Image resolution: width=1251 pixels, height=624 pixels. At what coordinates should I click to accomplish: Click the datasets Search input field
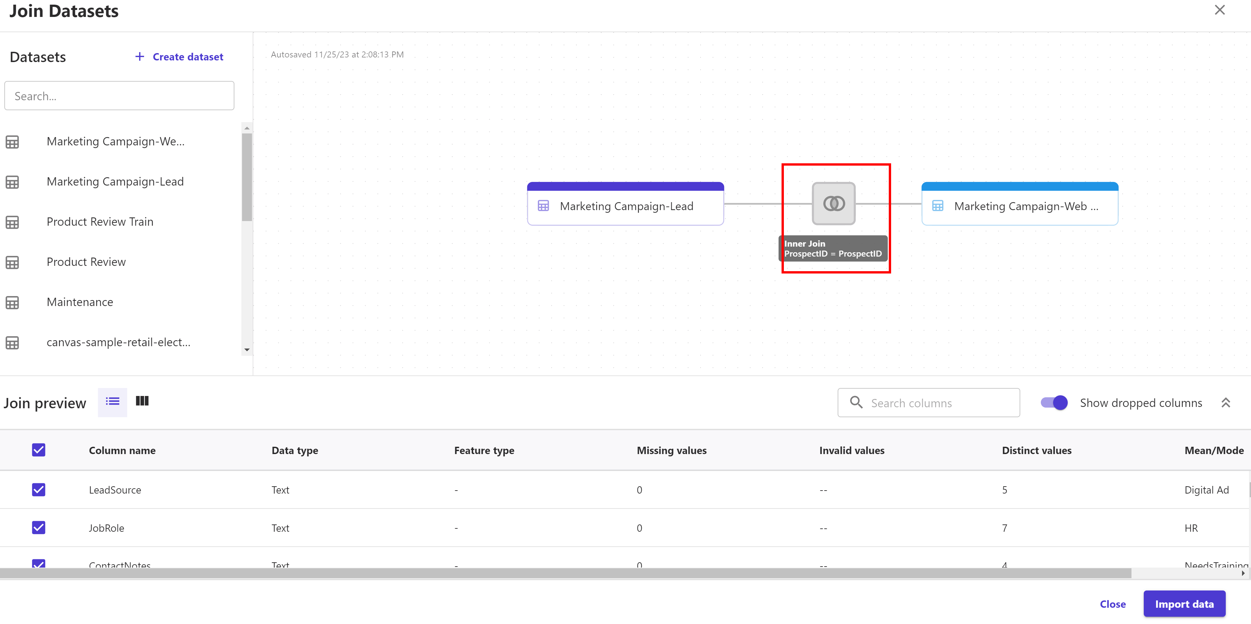coord(120,96)
